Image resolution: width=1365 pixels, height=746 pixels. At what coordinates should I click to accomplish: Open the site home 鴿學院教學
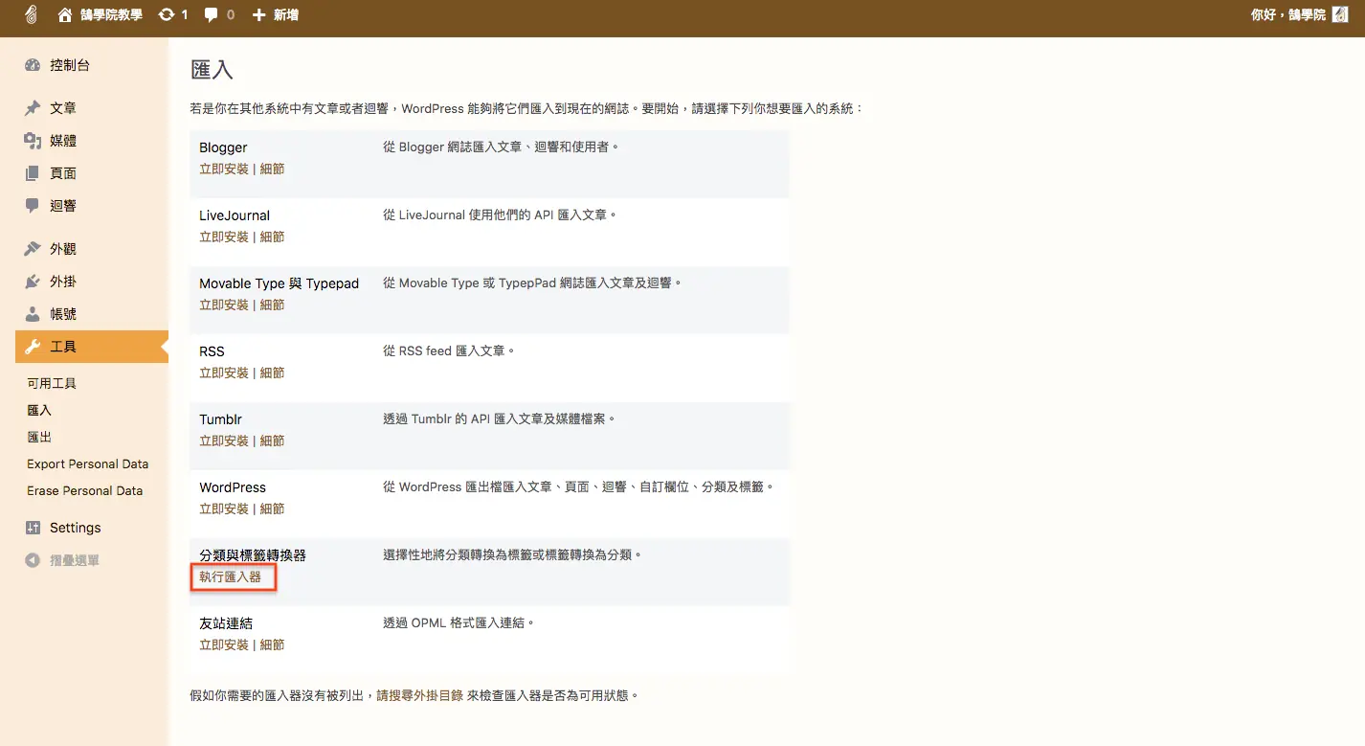pos(100,14)
